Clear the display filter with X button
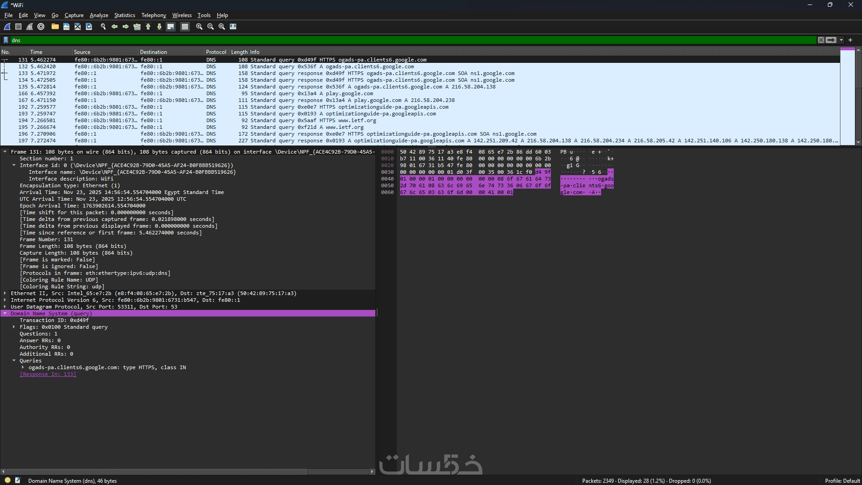Image resolution: width=862 pixels, height=485 pixels. 821,40
